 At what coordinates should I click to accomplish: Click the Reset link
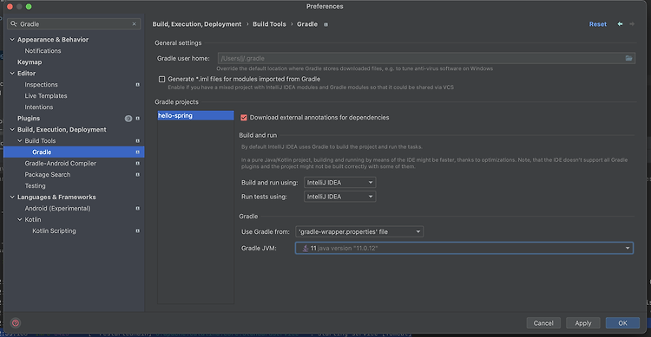[x=597, y=24]
